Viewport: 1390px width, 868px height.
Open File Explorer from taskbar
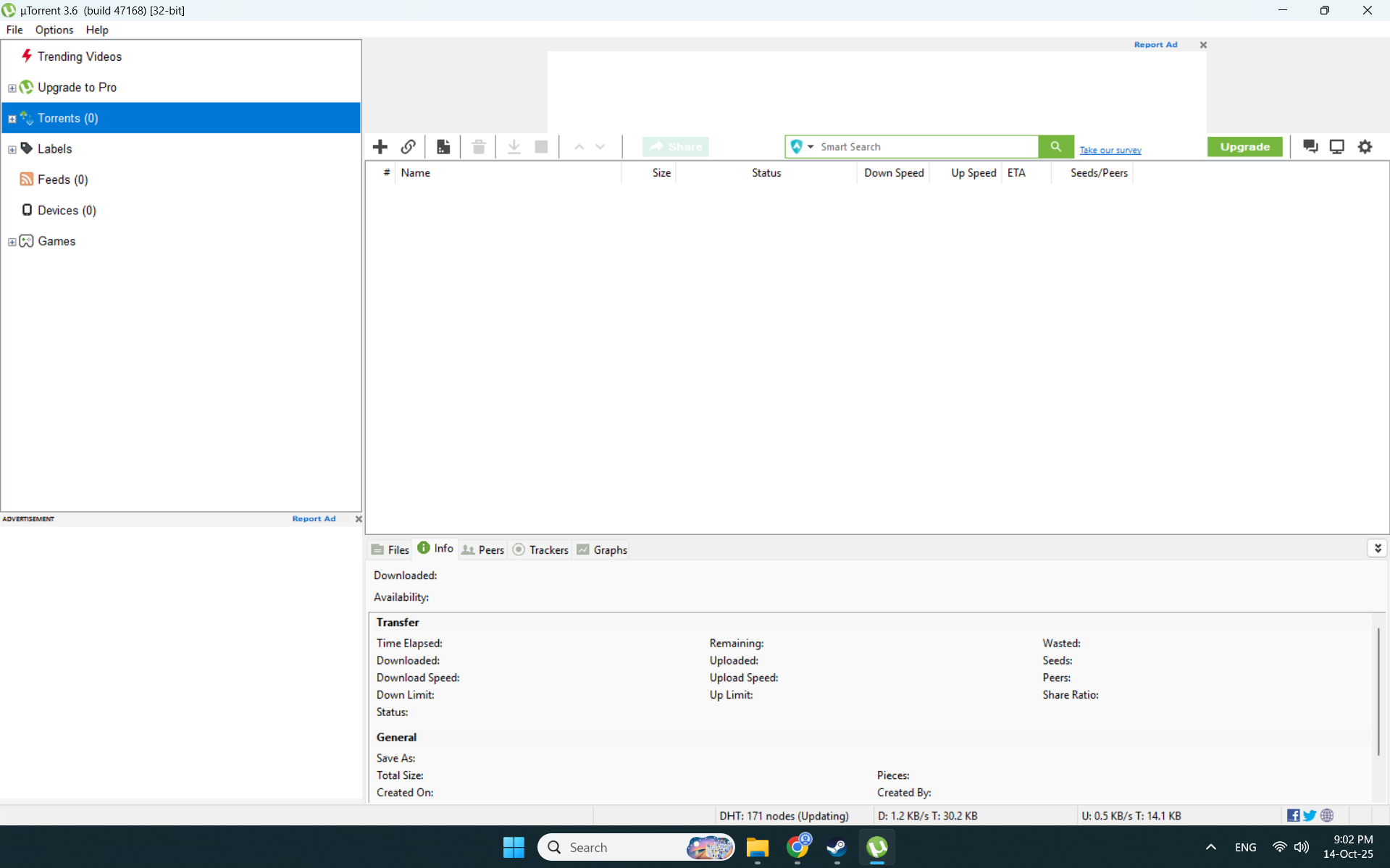pos(758,847)
